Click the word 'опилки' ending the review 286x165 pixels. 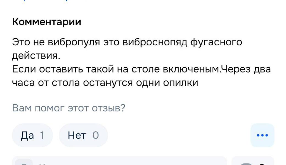coord(181,83)
